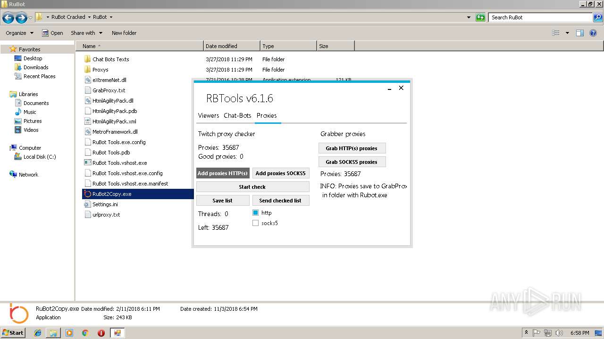Image resolution: width=604 pixels, height=339 pixels.
Task: Select the MetroFramework.dll file icon
Action: coord(87,132)
